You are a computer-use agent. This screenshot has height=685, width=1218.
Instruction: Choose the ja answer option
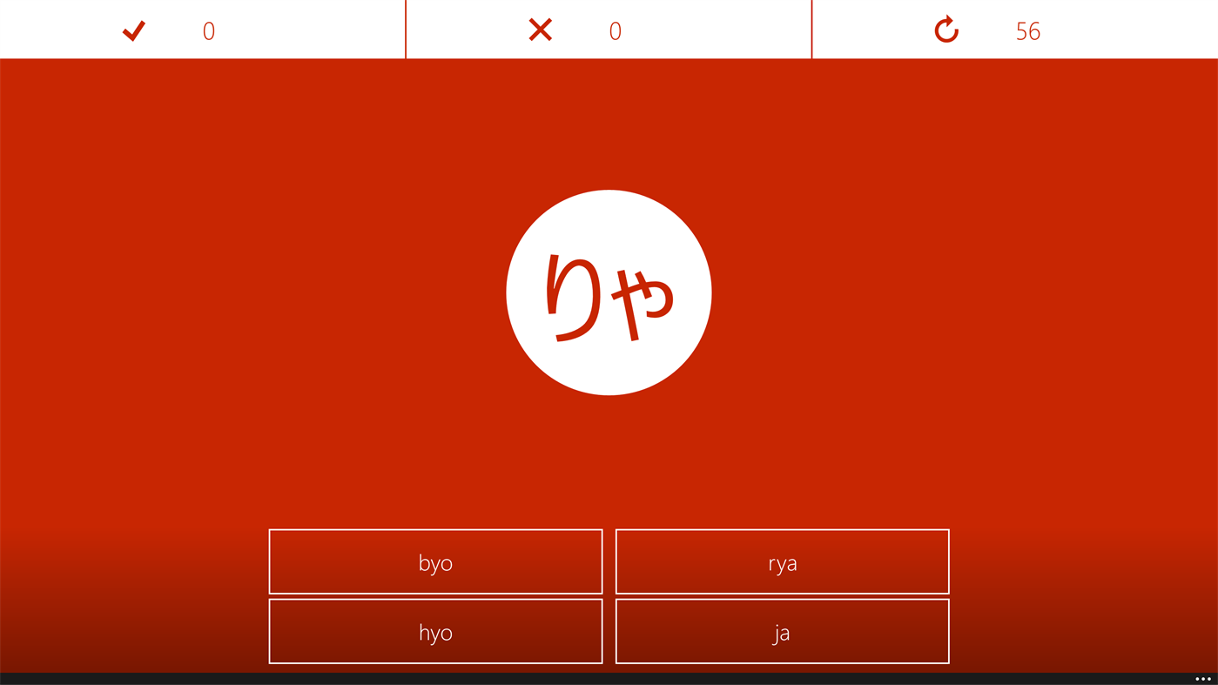tap(782, 631)
